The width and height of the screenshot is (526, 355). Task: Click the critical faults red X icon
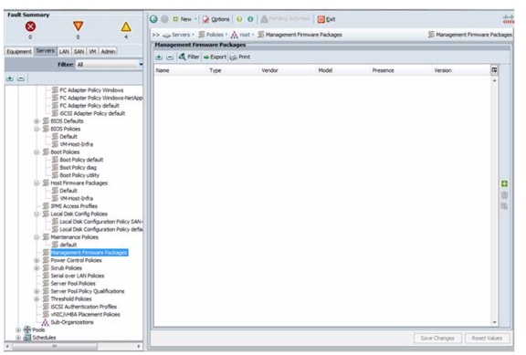tap(30, 26)
